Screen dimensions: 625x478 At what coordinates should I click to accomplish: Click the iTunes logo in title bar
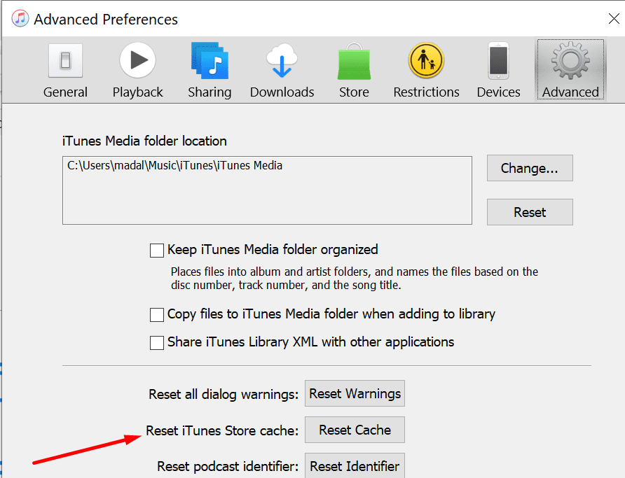pyautogui.click(x=20, y=19)
